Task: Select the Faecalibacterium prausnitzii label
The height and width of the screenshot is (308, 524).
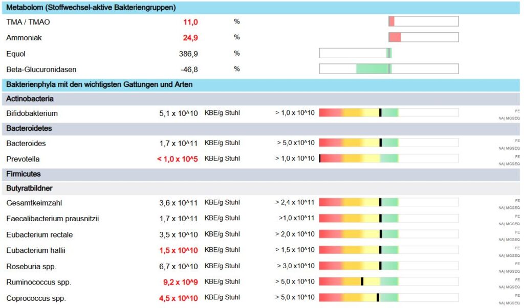Action: (52, 219)
